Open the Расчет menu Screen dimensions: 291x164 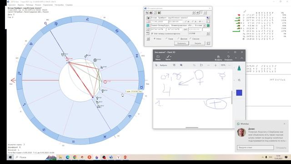tap(38, 5)
